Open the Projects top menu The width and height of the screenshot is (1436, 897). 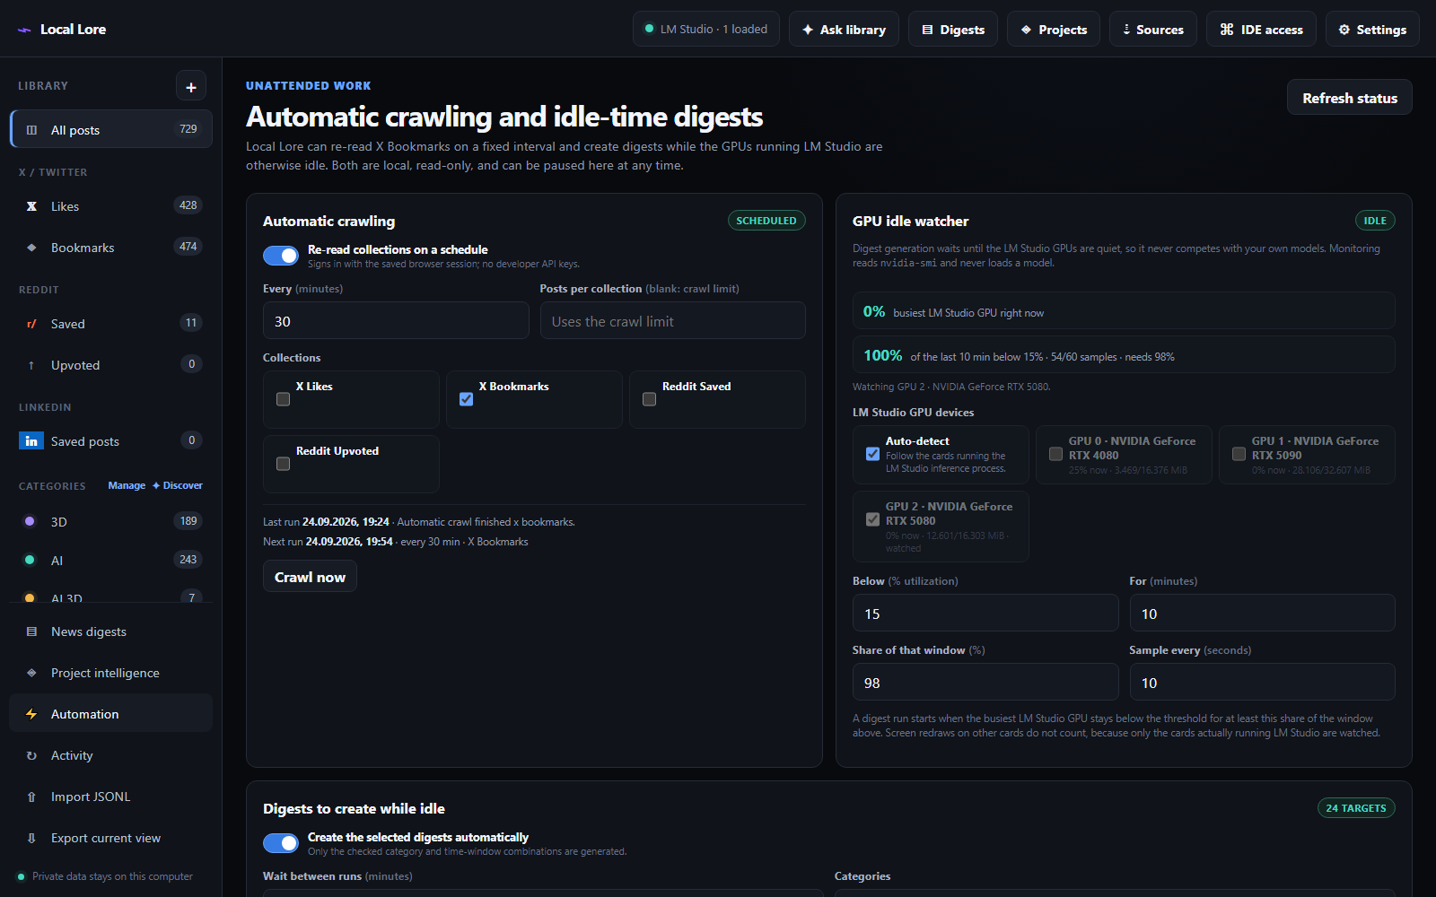click(x=1054, y=30)
